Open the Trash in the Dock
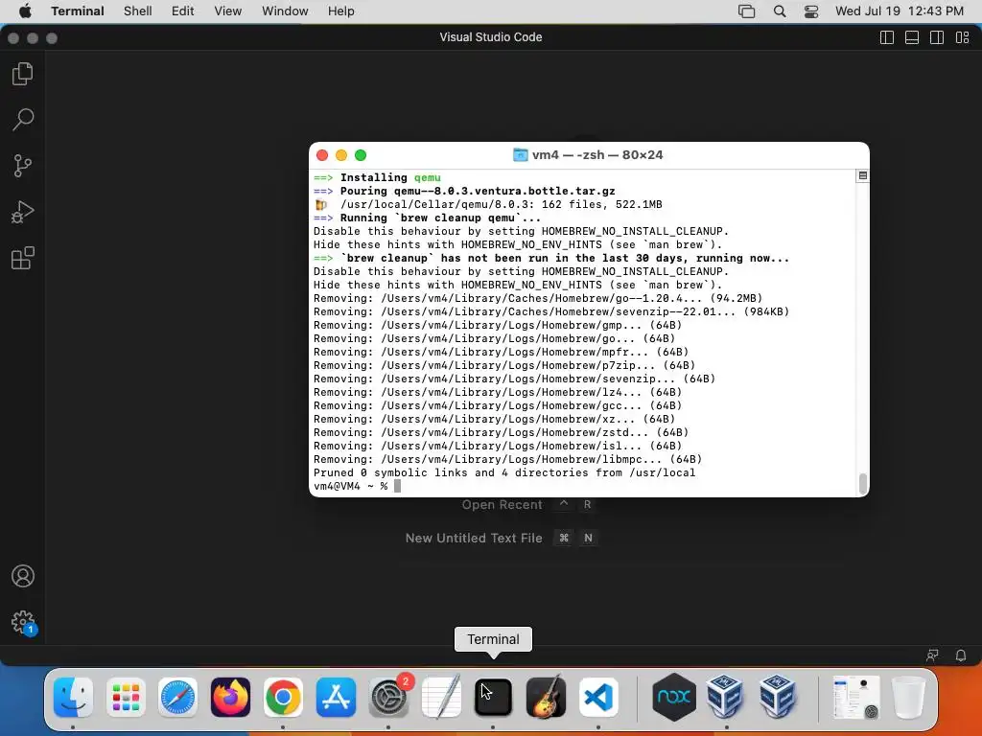 (x=908, y=697)
